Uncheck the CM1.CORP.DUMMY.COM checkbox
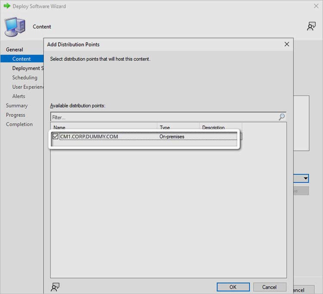The image size is (323, 294). [x=55, y=136]
